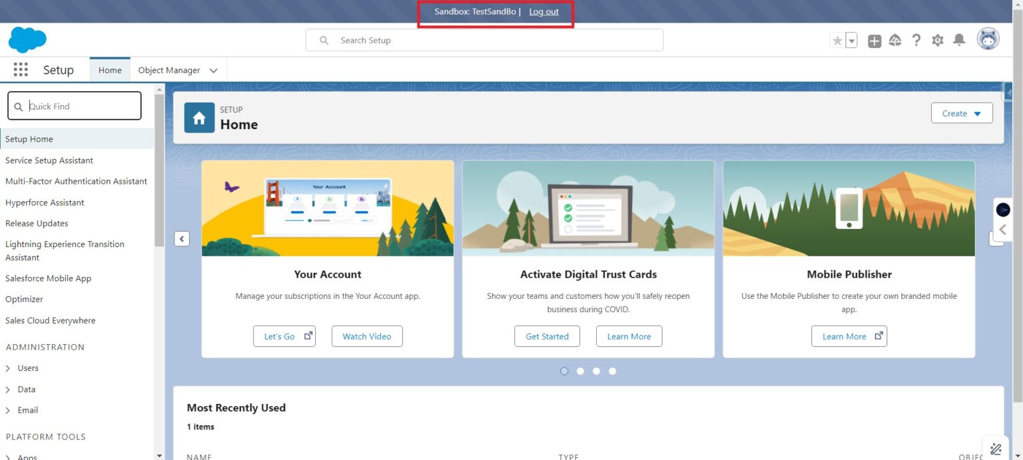This screenshot has height=460, width=1023.
Task: Click the Salesforce cloud logo
Action: (x=27, y=40)
